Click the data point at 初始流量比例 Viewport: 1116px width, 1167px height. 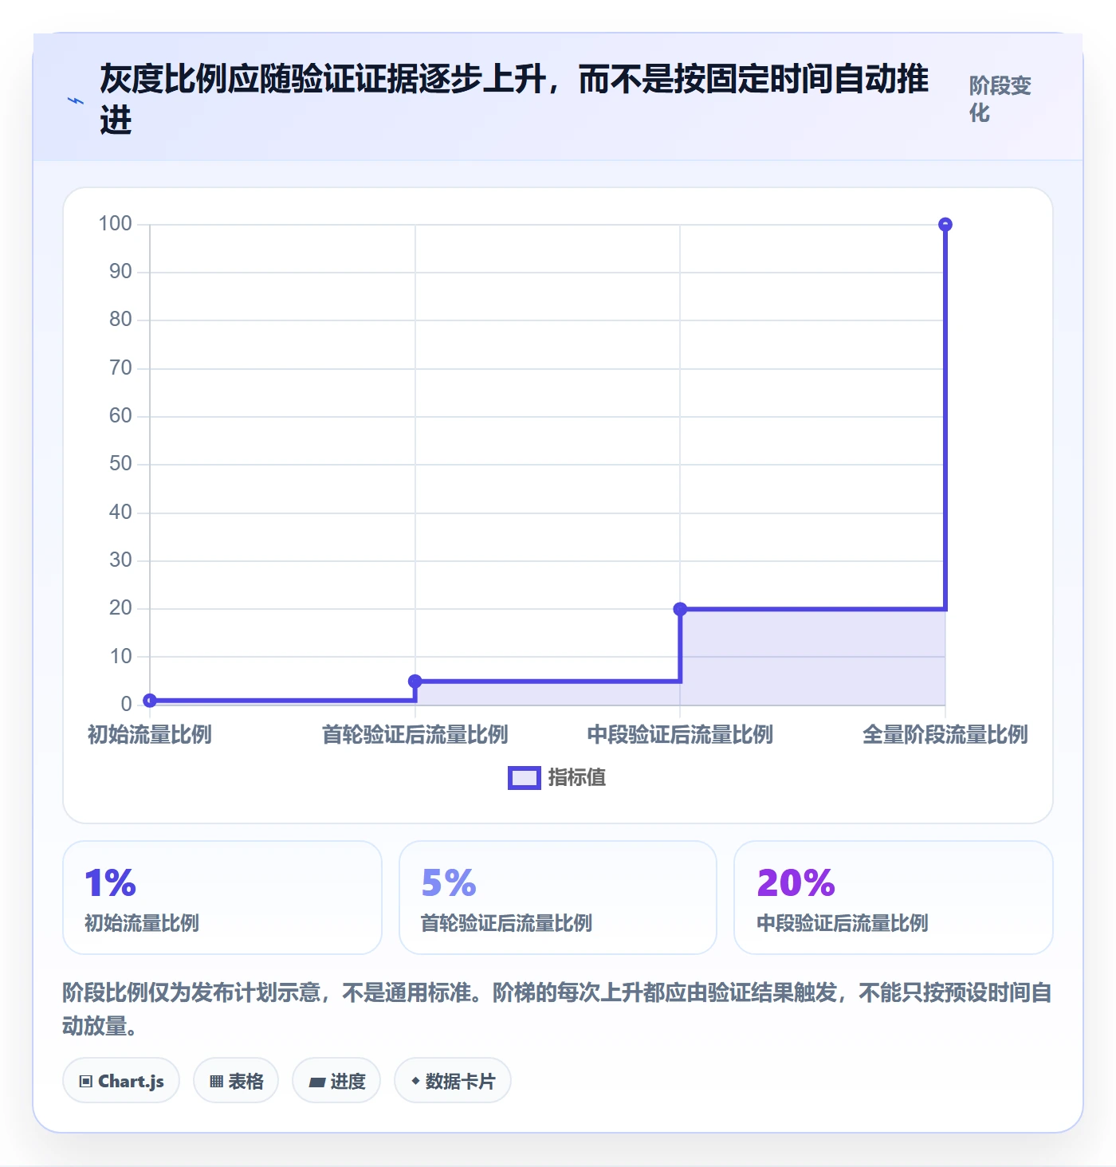(x=150, y=701)
